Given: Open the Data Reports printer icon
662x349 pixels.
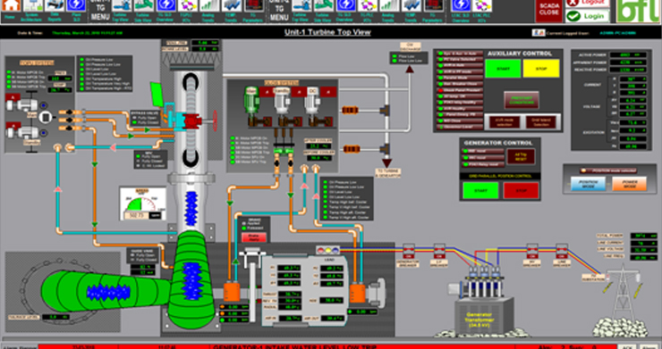Looking at the screenshot, I should tap(55, 6).
